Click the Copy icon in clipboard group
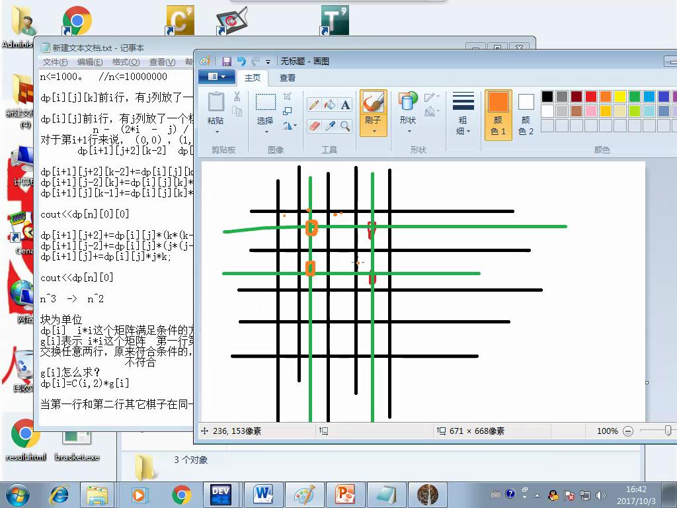677x508 pixels. point(237,111)
